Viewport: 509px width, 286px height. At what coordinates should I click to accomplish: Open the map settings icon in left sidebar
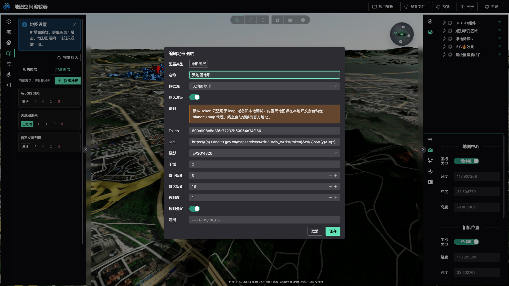[x=9, y=53]
